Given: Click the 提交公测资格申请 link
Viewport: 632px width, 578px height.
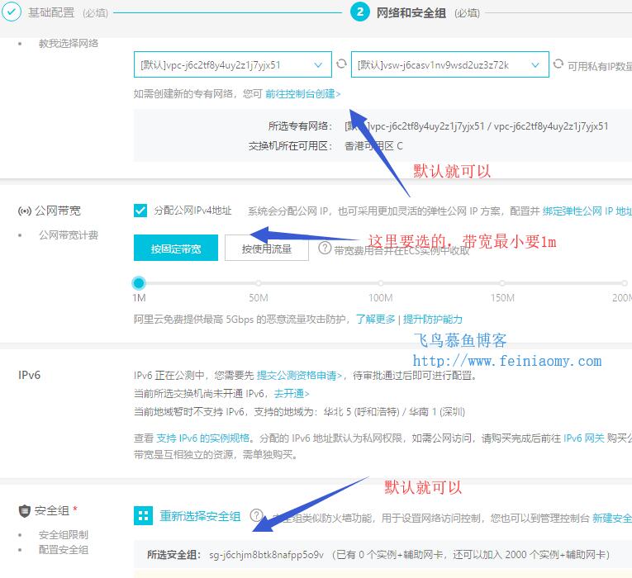Looking at the screenshot, I should 300,375.
